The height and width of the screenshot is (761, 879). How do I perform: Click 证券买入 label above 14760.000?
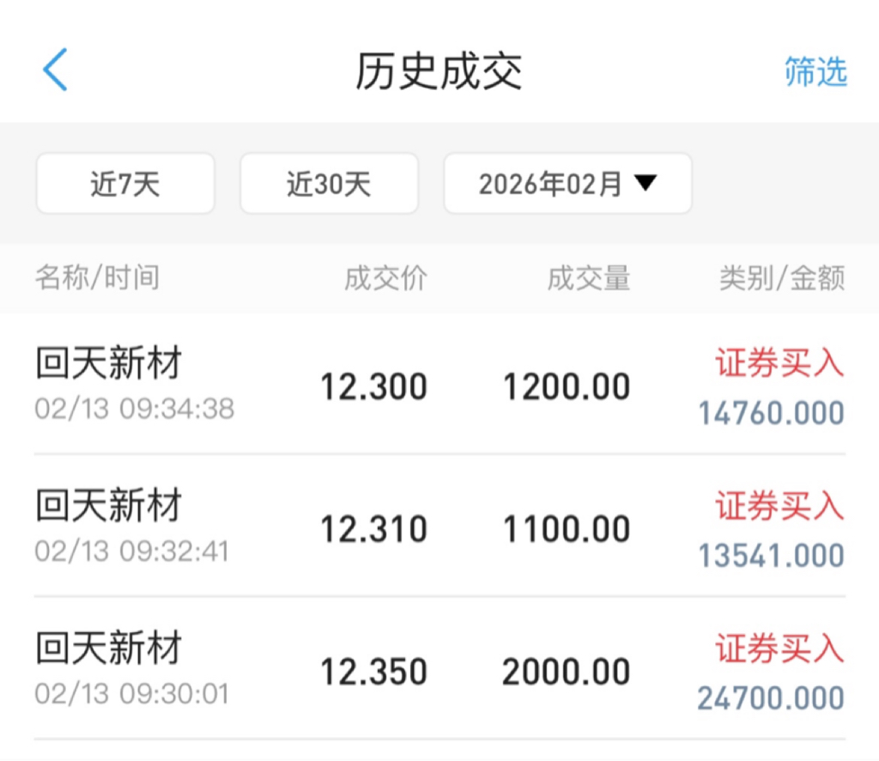(x=780, y=364)
